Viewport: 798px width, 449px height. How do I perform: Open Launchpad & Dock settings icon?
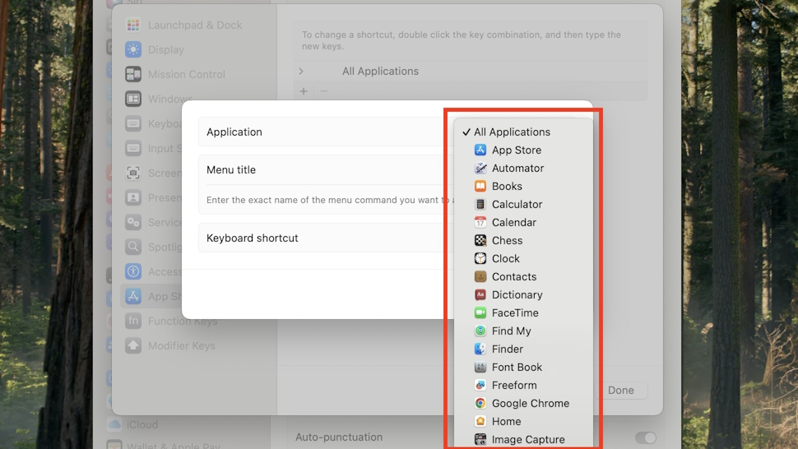tap(133, 25)
